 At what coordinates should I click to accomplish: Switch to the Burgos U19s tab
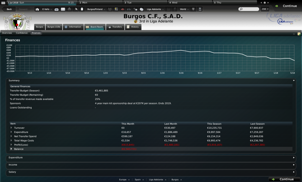point(54,27)
